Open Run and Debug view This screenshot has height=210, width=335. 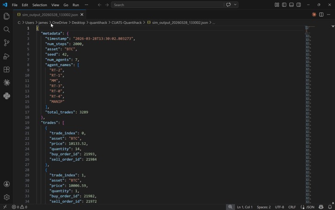[x=6, y=56]
